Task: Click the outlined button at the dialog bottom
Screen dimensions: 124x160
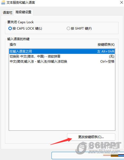Action: point(88,155)
